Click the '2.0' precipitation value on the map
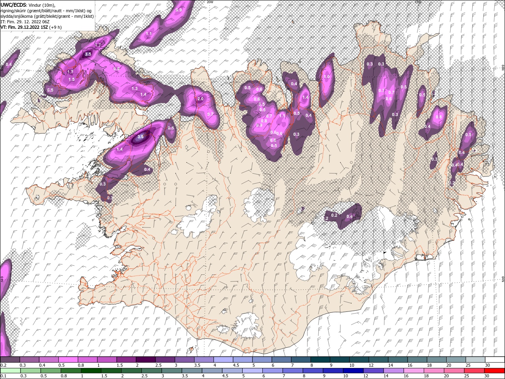 (200, 99)
